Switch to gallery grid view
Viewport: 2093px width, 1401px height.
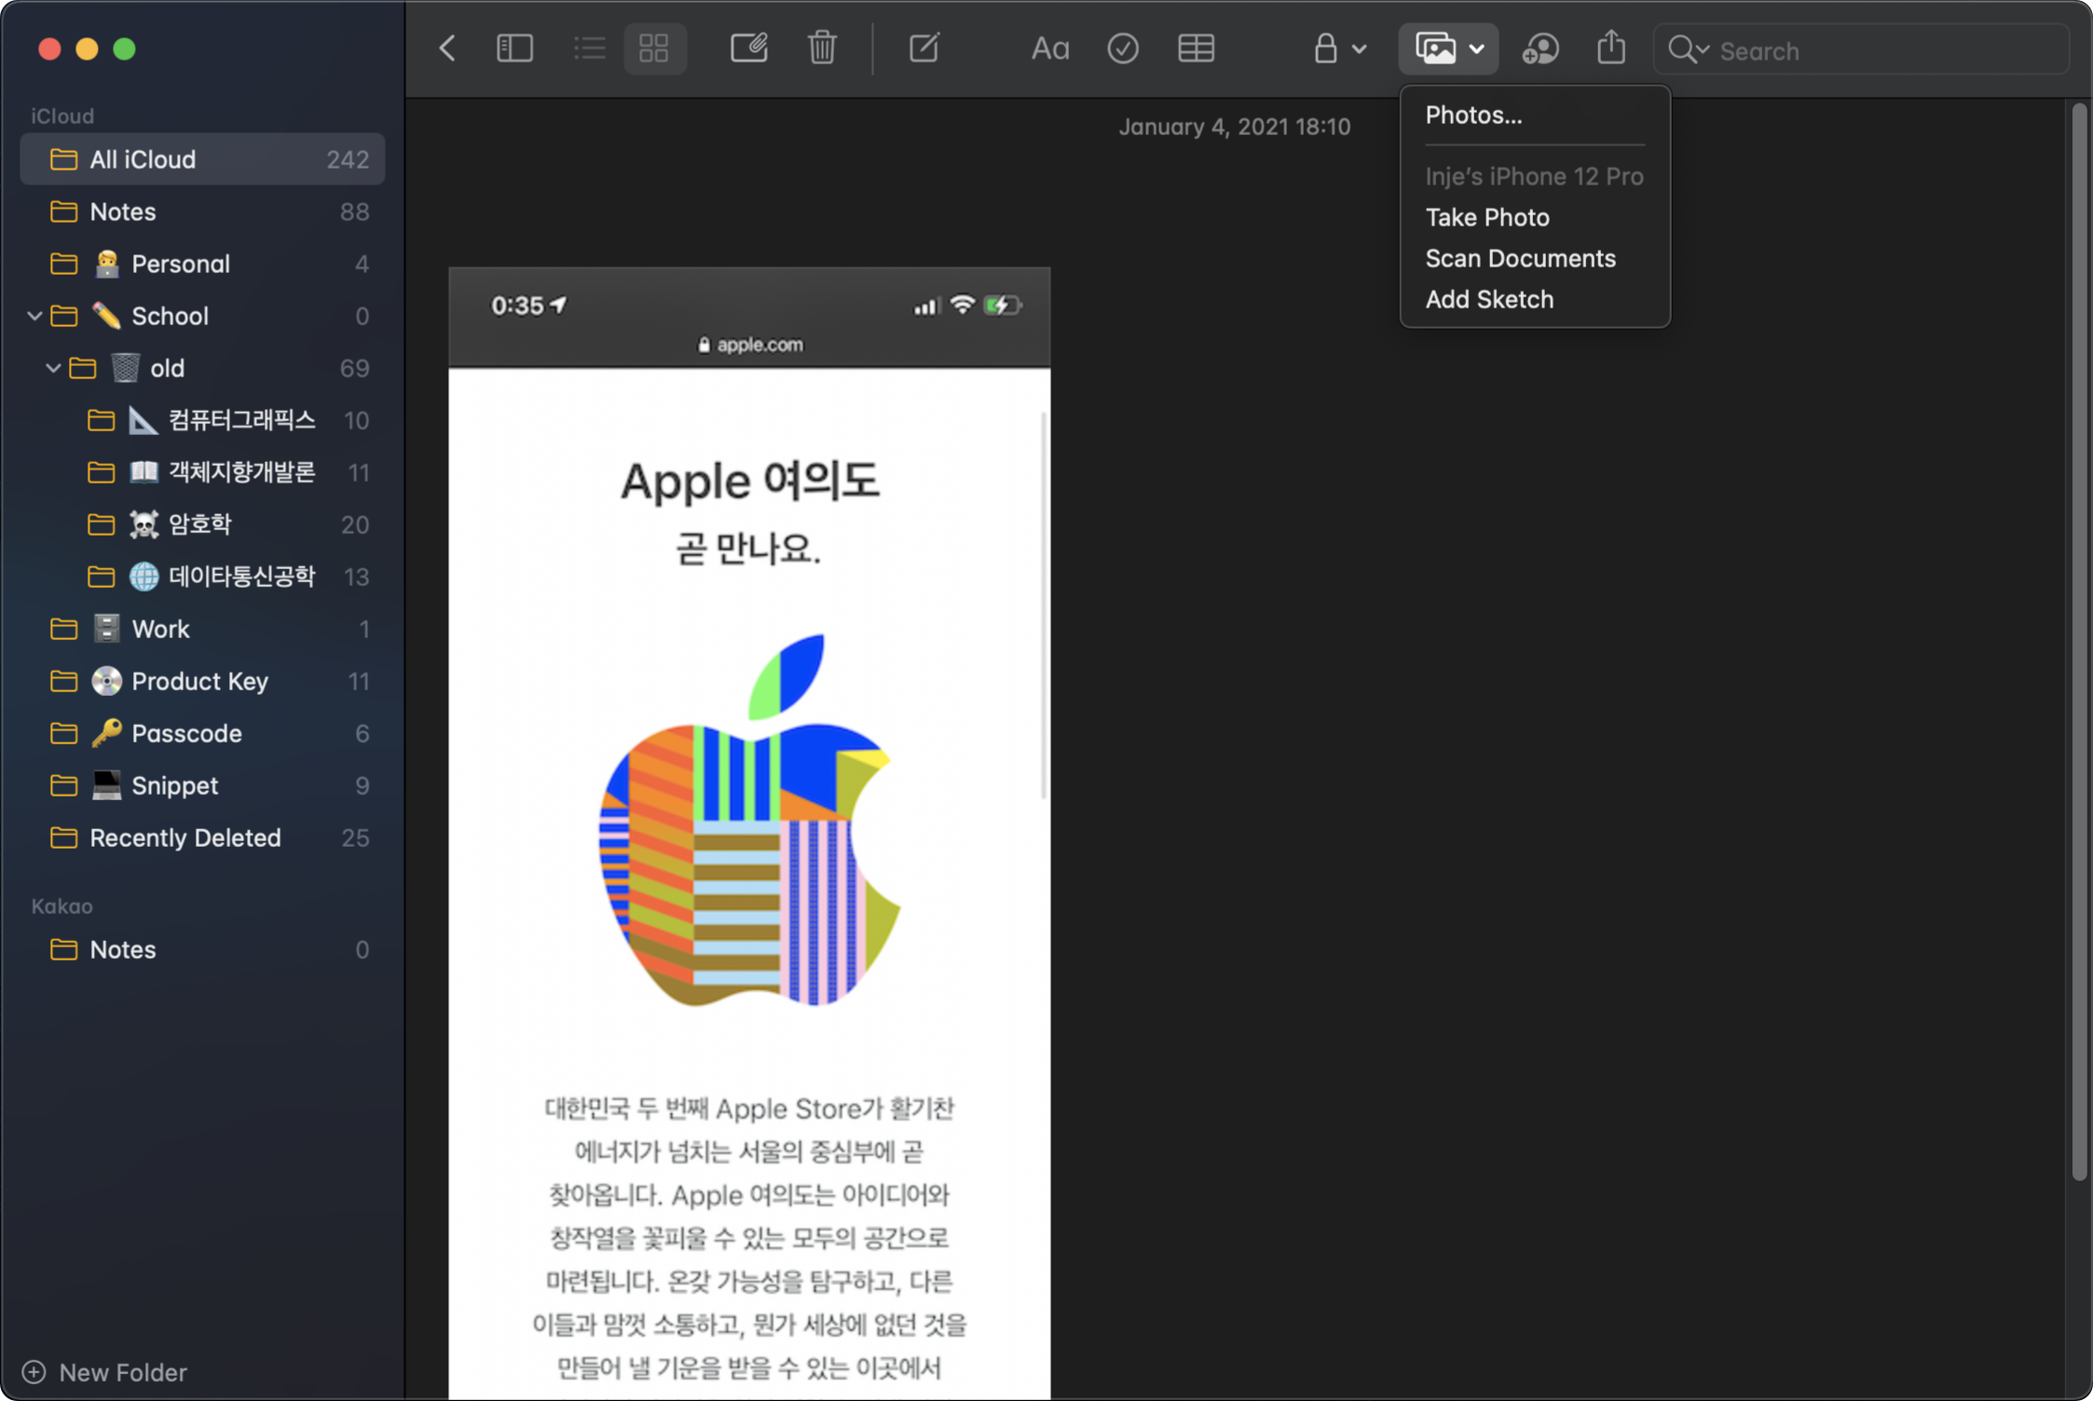[x=654, y=48]
